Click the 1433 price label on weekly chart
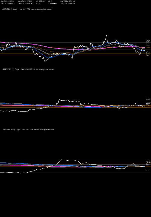The height and width of the screenshot is (217, 151). point(148,99)
